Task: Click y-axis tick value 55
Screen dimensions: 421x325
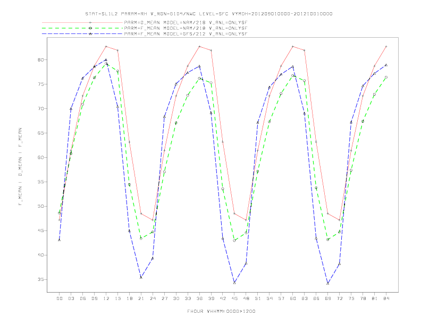Action: coord(40,182)
